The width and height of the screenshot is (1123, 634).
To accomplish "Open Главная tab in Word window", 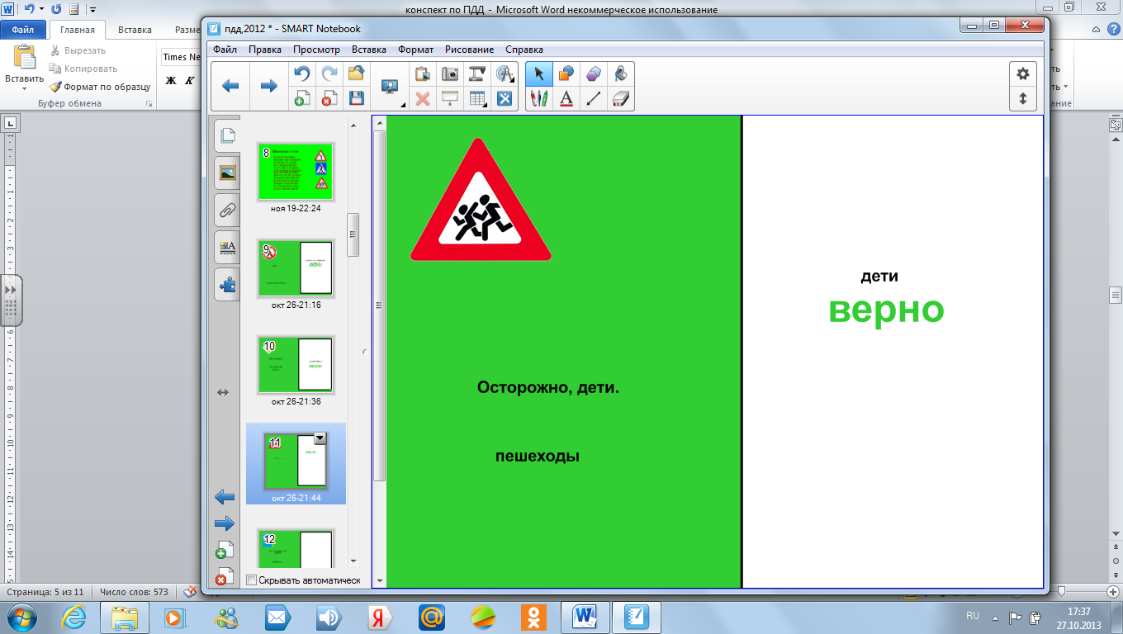I will click(78, 30).
